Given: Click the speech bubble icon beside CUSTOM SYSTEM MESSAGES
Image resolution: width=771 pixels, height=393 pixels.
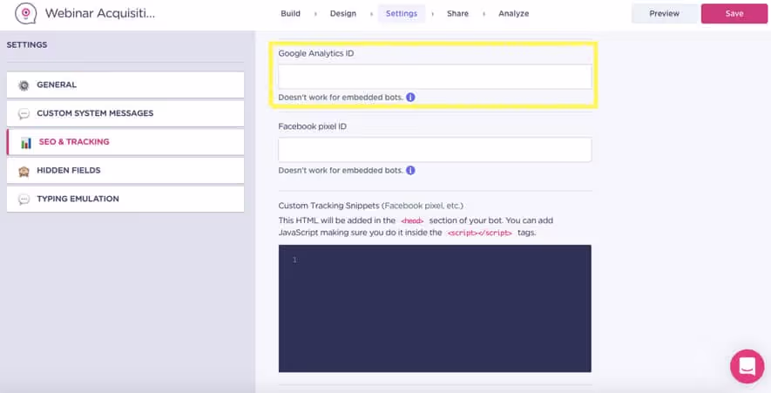Looking at the screenshot, I should pyautogui.click(x=24, y=113).
